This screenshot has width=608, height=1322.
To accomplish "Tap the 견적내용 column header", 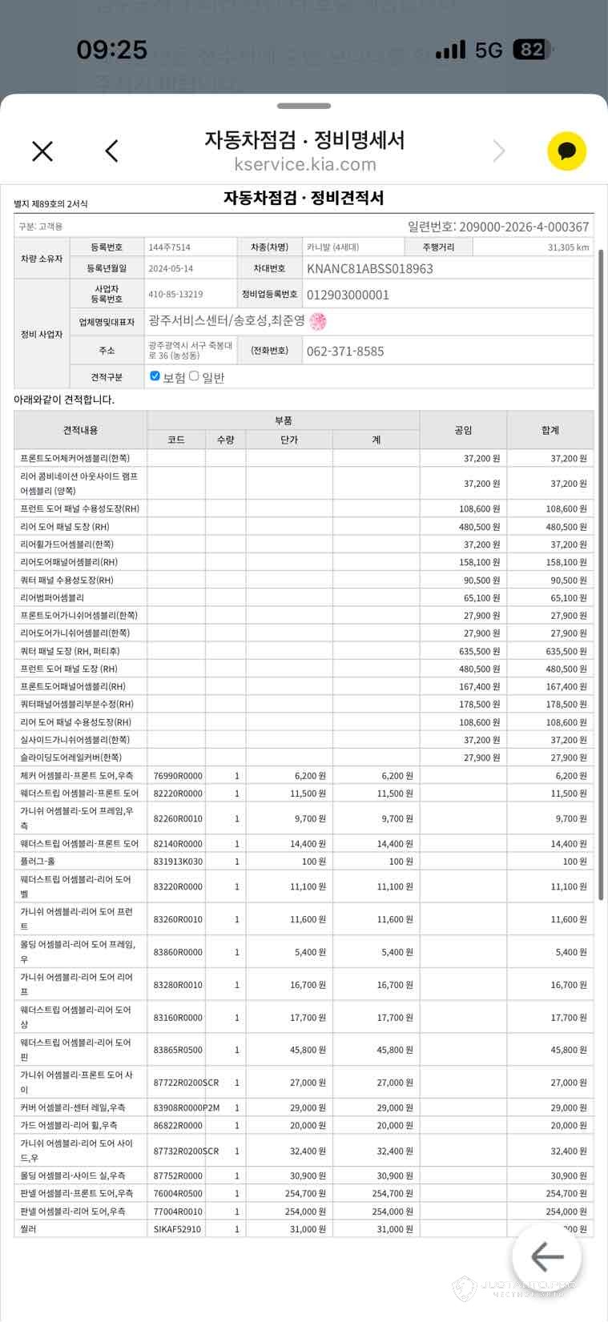I will tap(80, 430).
